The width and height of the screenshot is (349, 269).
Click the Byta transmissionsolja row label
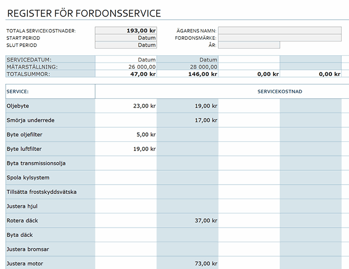(x=36, y=163)
